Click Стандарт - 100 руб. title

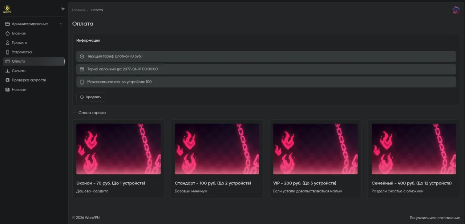click(213, 183)
